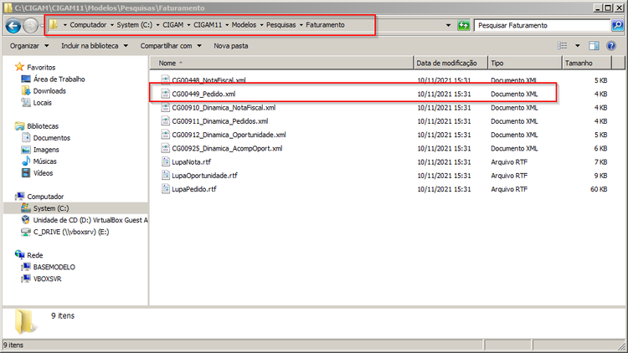Viewport: 628px width, 353px height.
Task: Click the Pesquisas breadcrumb segment
Action: coord(281,25)
